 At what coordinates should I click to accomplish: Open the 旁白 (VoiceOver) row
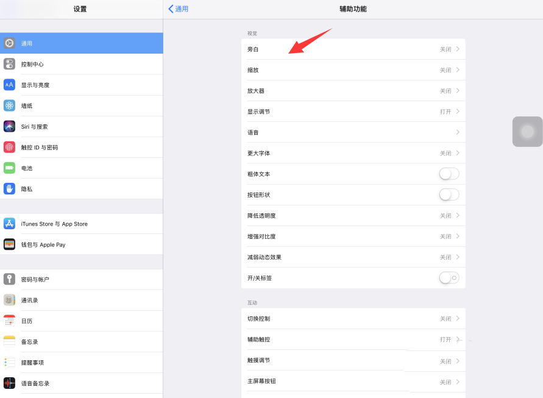tap(353, 49)
